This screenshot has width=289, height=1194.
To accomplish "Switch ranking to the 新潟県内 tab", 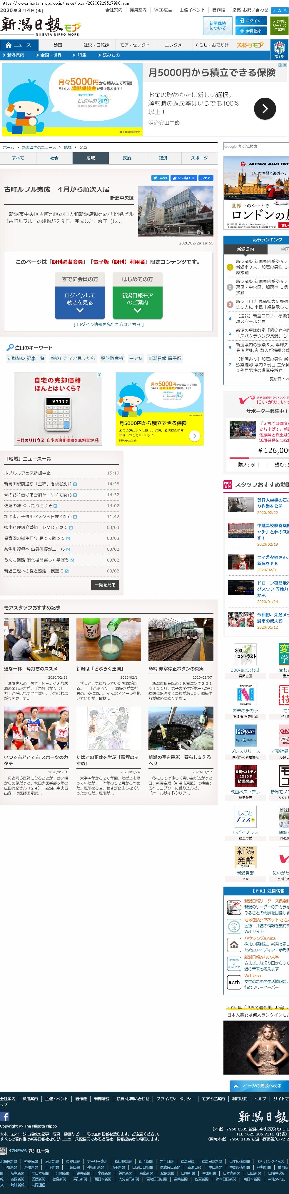I will point(245,249).
